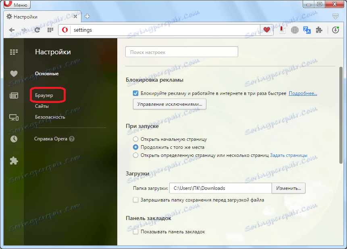Click the download folder path field
Image resolution: width=347 pixels, height=249 pixels.
(x=220, y=188)
